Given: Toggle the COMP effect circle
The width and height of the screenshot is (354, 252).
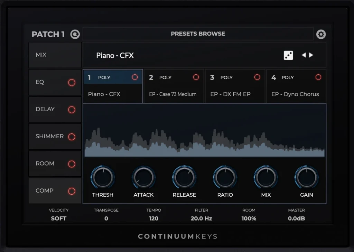Looking at the screenshot, I should [x=72, y=191].
